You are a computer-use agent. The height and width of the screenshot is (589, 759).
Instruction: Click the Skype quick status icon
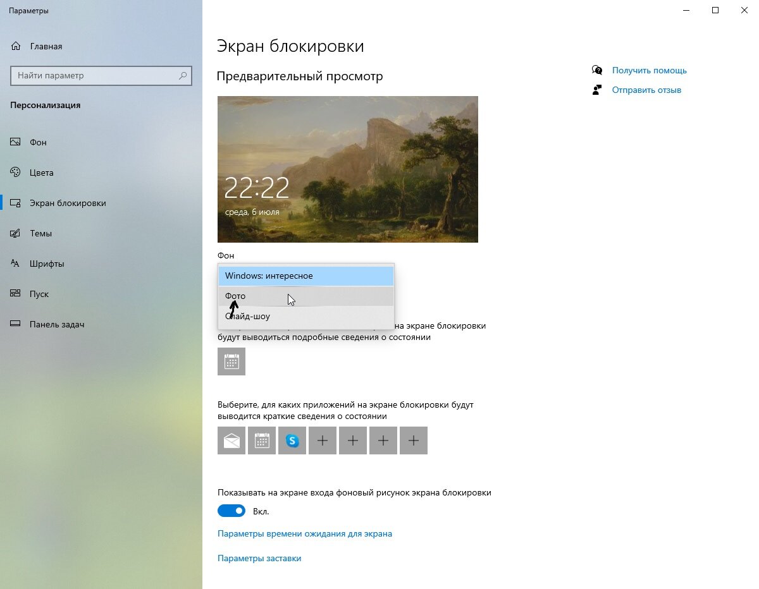(x=292, y=440)
